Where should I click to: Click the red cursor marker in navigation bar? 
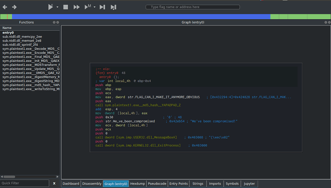[x=7, y=17]
